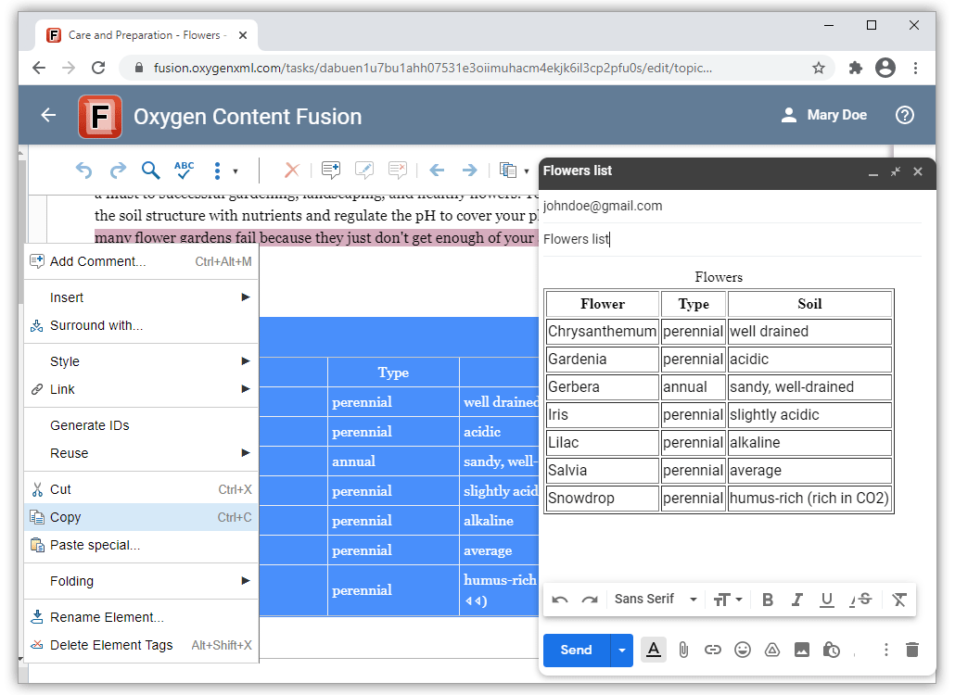Toggle the formatting options A icon
The height and width of the screenshot is (695, 955).
[x=654, y=650]
